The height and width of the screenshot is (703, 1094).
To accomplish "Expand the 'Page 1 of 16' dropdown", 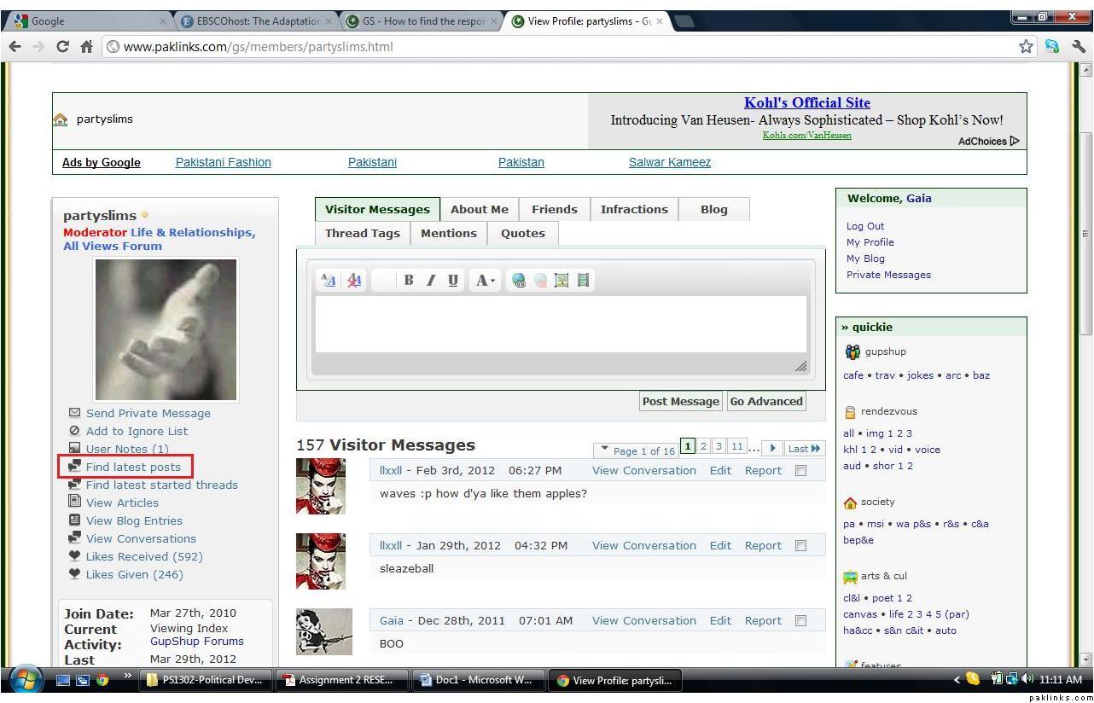I will point(636,450).
